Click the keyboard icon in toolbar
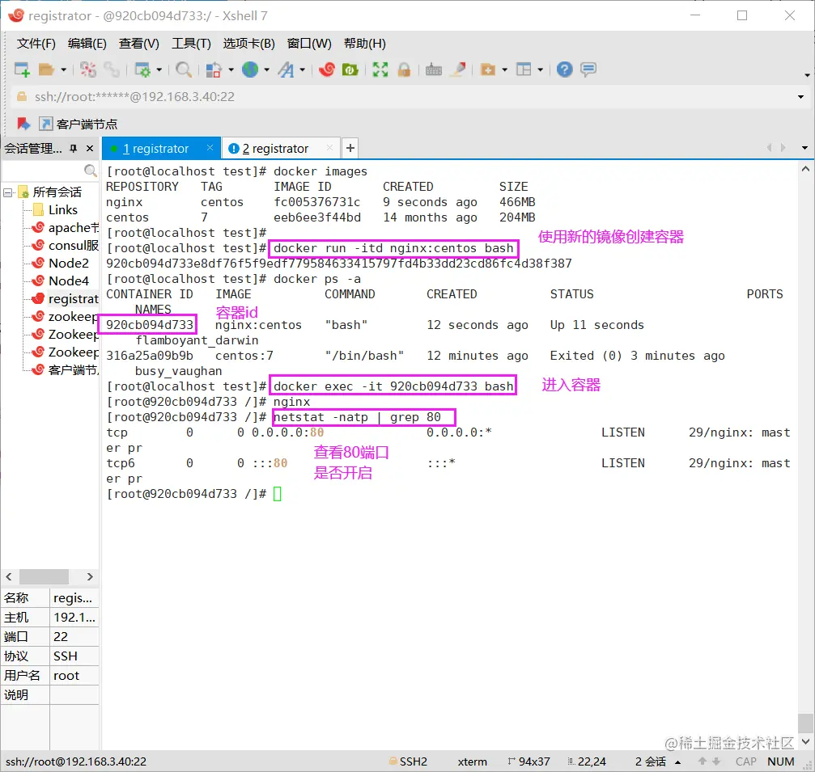The image size is (815, 772). tap(434, 70)
